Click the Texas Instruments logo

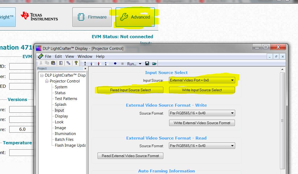coord(39,16)
